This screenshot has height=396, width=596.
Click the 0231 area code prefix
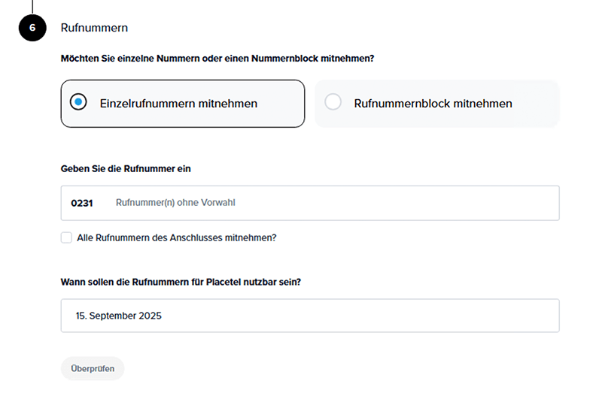click(81, 203)
